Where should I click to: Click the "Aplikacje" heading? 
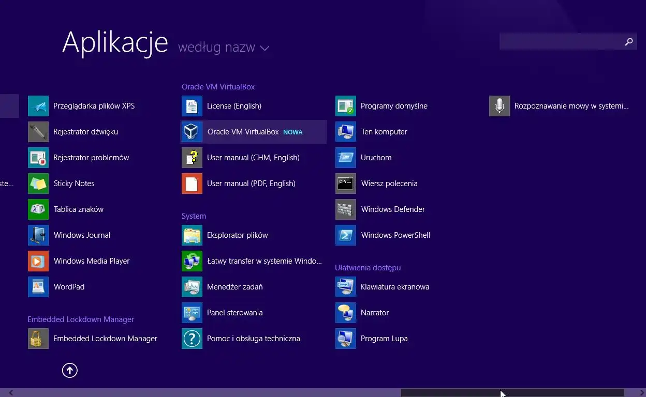coord(115,43)
